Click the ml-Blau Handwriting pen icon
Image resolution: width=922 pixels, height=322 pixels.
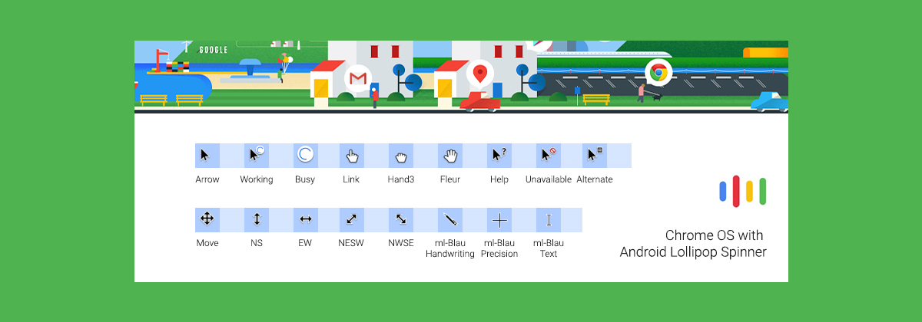[x=450, y=220]
